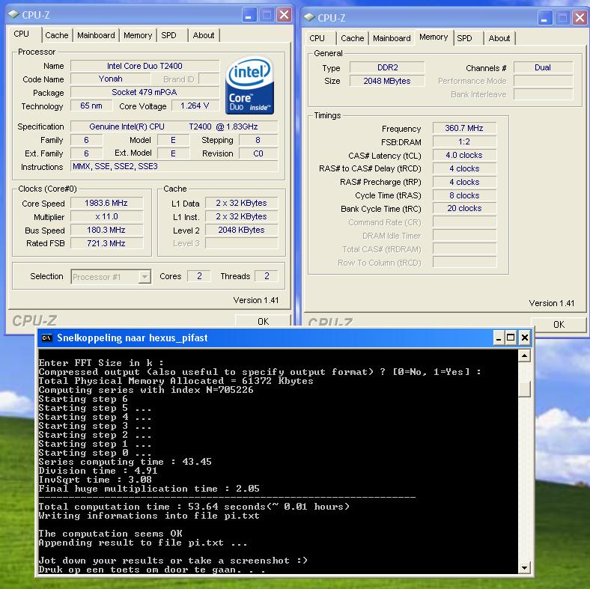Select the Memory tab in right CPU-Z window

coord(434,37)
